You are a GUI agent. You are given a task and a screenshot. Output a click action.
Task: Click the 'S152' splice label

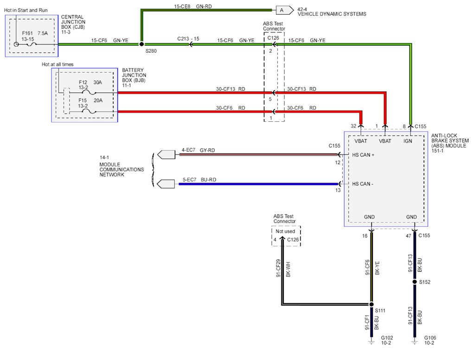coord(425,282)
